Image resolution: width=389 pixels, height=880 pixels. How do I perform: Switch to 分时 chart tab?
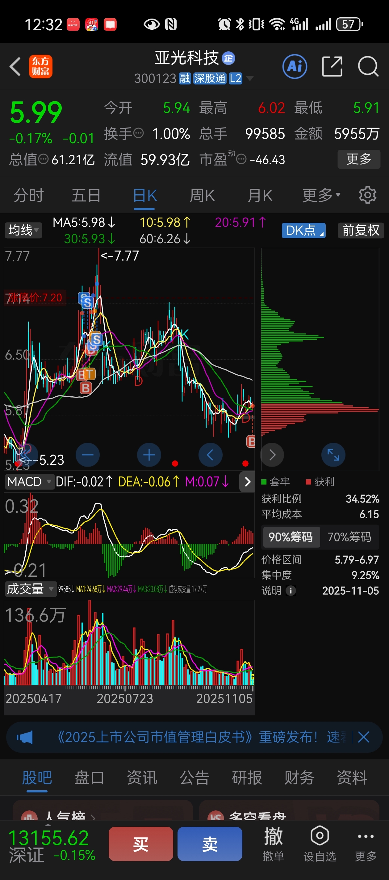click(x=29, y=196)
